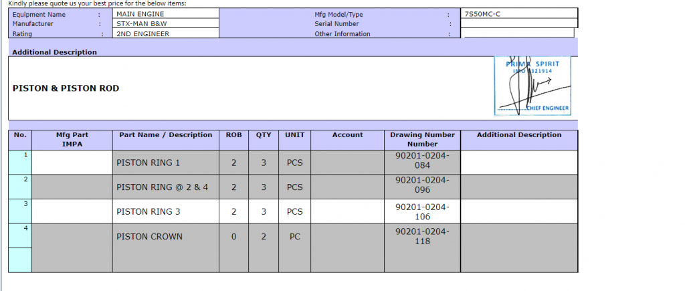The width and height of the screenshot is (685, 291).
Task: Click the empty Serial Number field
Action: [520, 23]
